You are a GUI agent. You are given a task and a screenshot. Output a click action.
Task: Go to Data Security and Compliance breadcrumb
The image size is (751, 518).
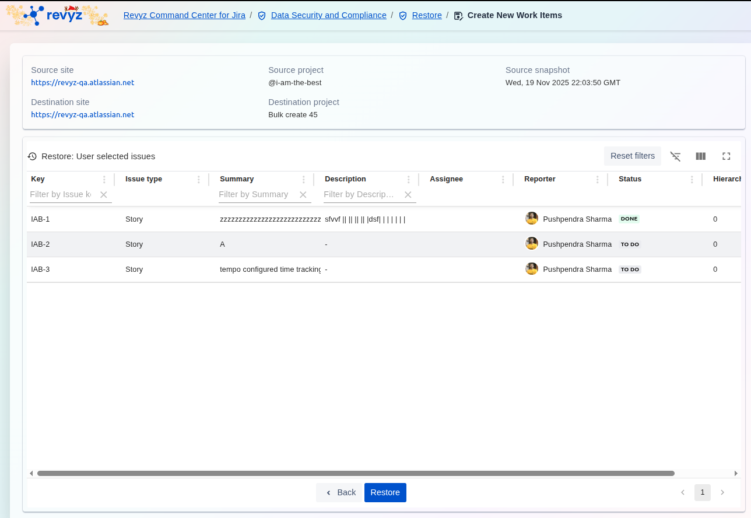328,15
